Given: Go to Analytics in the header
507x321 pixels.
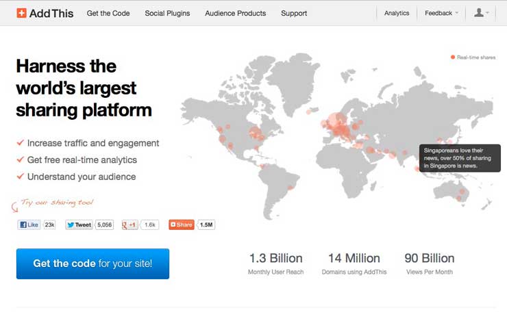Looking at the screenshot, I should click(397, 13).
